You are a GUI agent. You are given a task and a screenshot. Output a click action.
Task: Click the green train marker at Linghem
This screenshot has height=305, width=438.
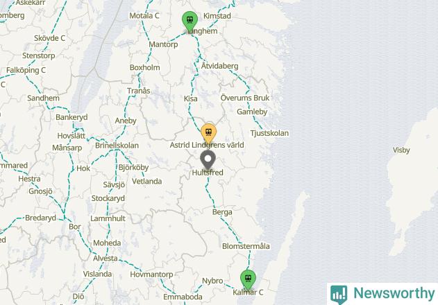click(189, 21)
